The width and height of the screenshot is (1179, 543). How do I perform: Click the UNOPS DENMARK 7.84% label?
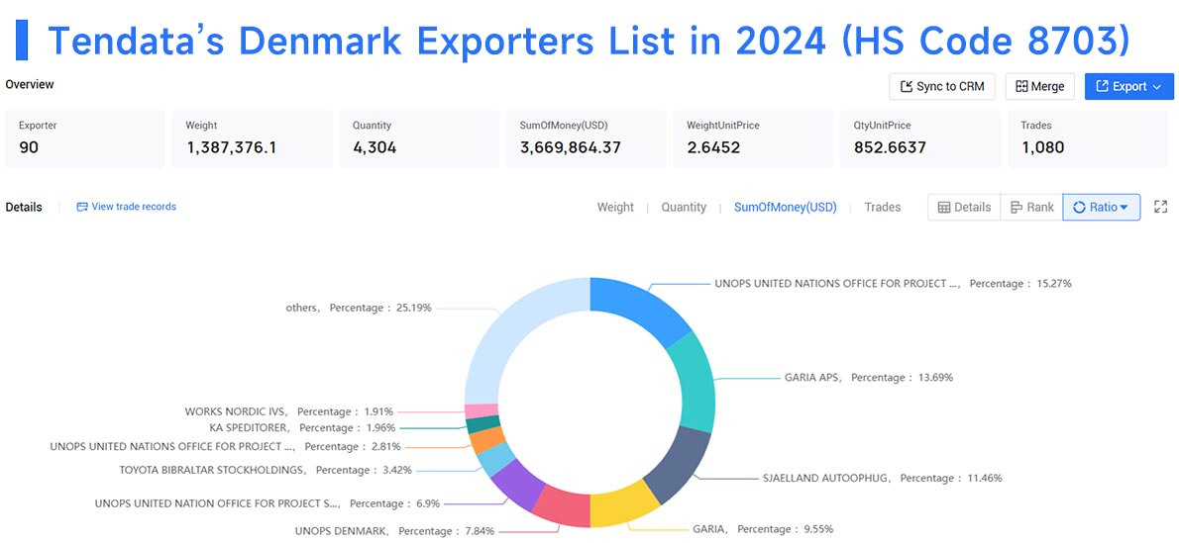394,531
